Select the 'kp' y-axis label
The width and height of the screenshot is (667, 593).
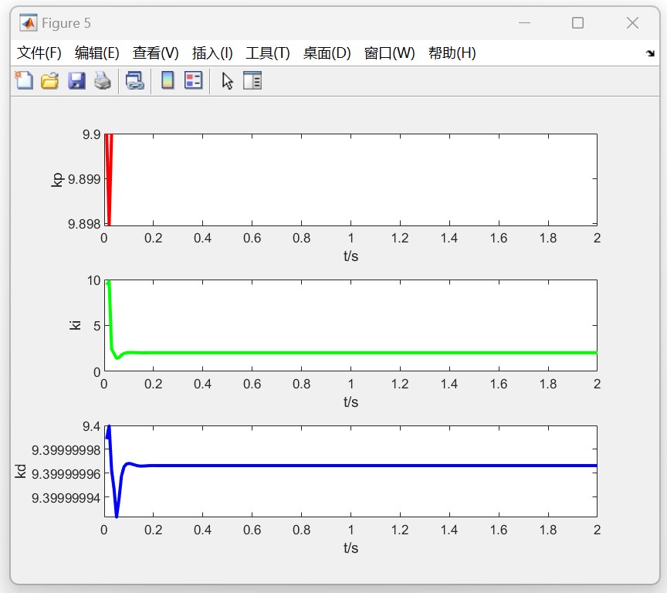(x=57, y=180)
